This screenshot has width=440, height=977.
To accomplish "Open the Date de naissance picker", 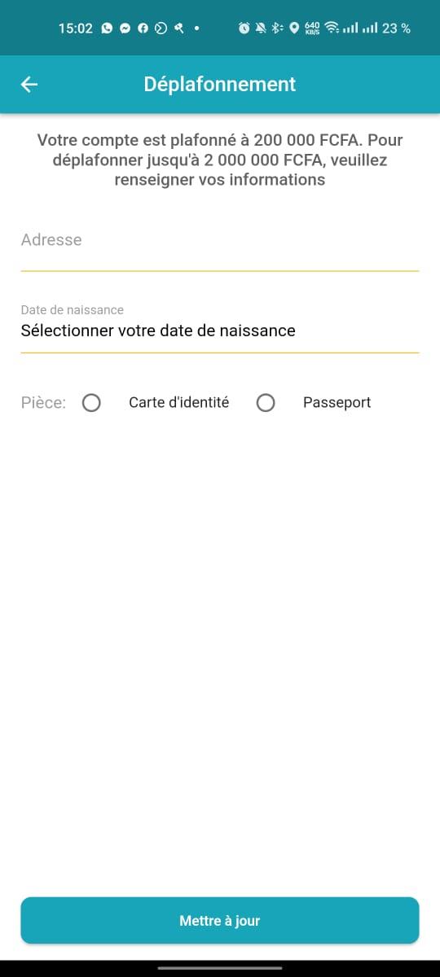I will click(220, 326).
